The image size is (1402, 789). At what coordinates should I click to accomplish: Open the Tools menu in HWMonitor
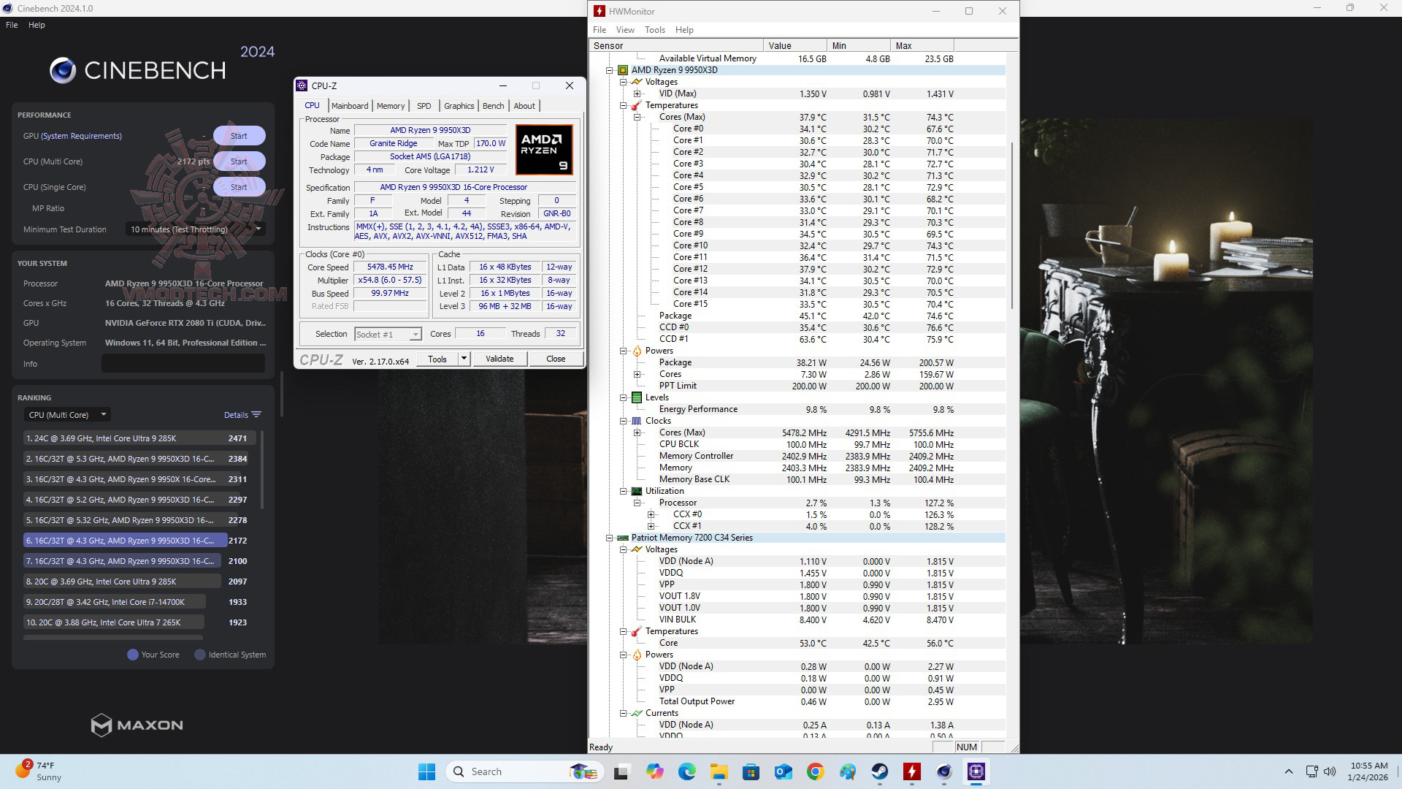tap(654, 30)
